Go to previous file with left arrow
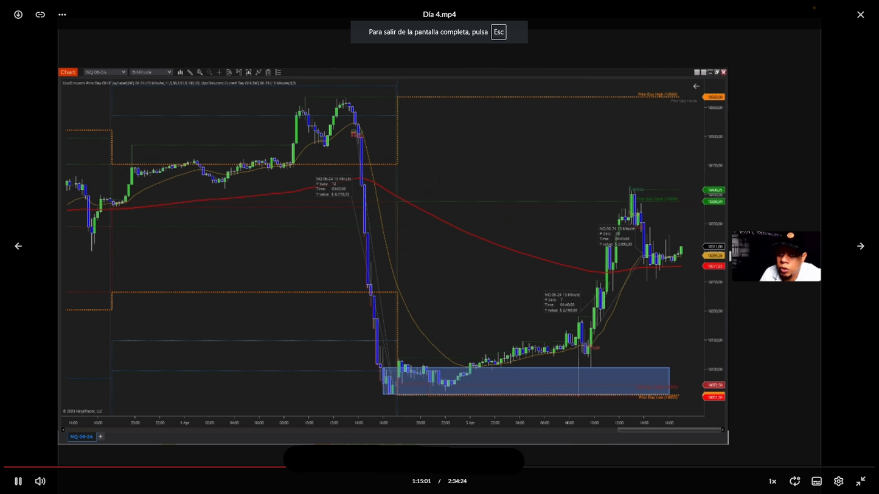Screen dimensions: 879x494 coord(18,246)
